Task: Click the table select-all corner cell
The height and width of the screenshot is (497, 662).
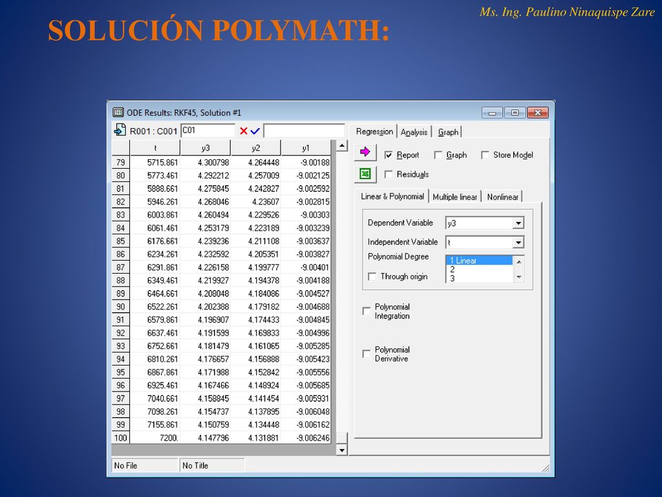Action: (x=121, y=148)
